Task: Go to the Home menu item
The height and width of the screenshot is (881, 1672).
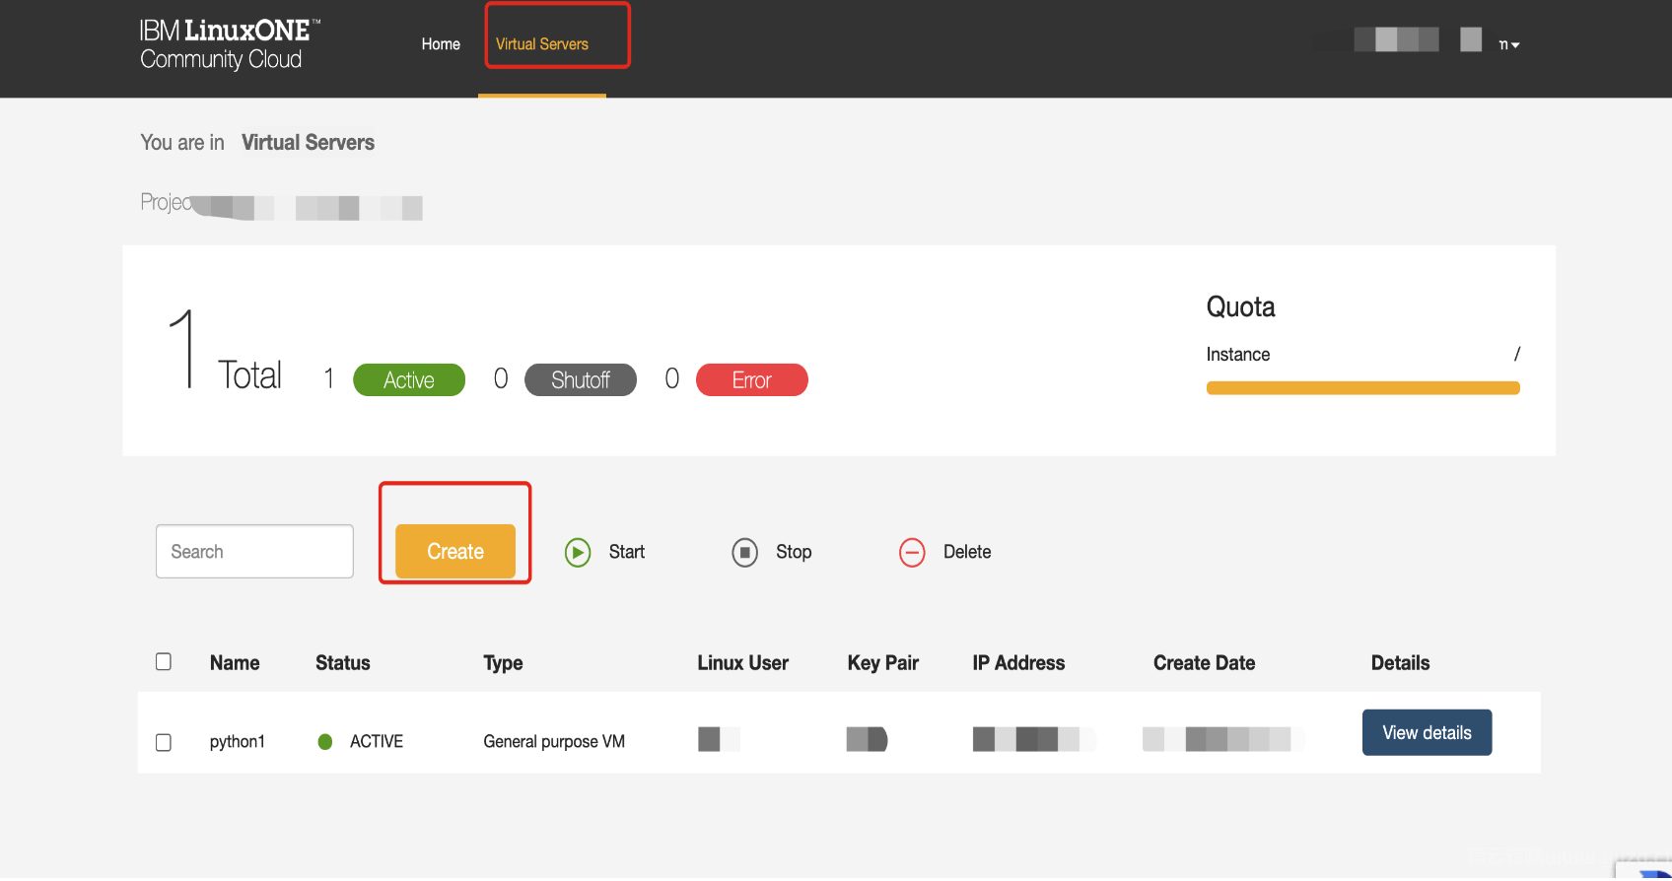Action: [441, 44]
